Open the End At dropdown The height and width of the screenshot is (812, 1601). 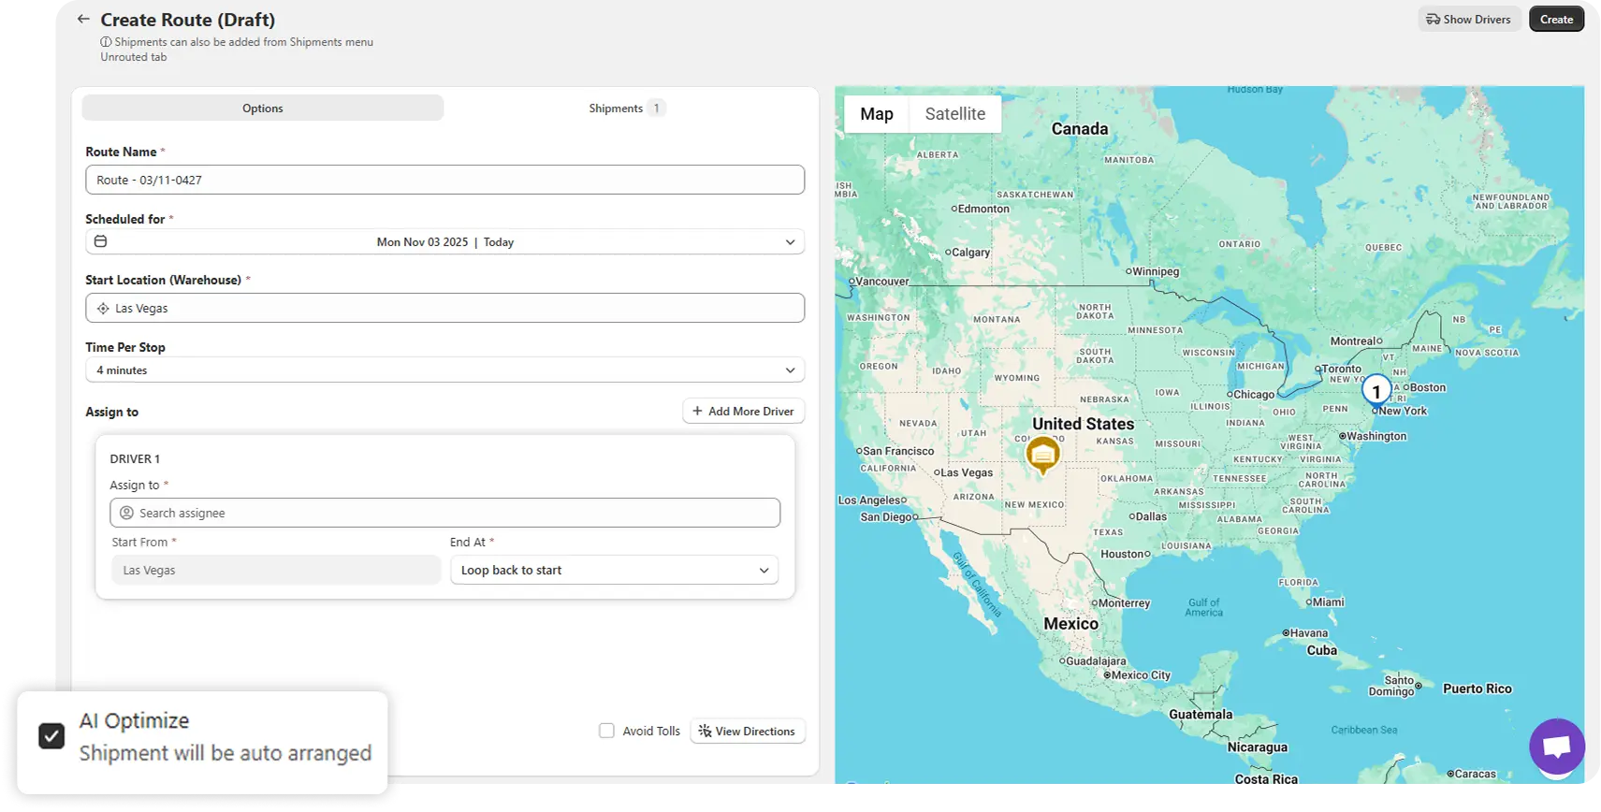tap(614, 570)
